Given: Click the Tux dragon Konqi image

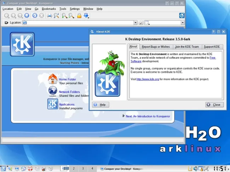Looking at the screenshot, I should pos(109,72).
